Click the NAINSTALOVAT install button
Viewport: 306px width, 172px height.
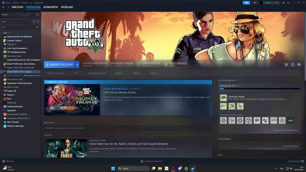(x=59, y=64)
